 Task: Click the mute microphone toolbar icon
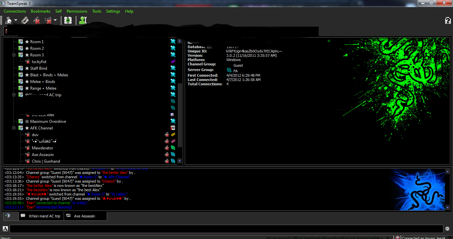[36, 21]
